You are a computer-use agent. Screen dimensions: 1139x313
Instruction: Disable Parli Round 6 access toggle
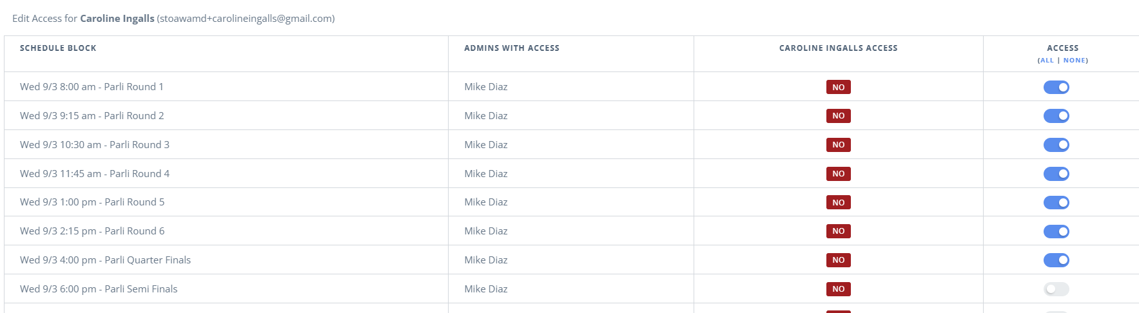[1056, 231]
